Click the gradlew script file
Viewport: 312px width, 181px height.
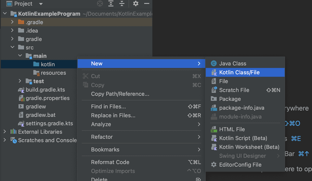(36, 107)
